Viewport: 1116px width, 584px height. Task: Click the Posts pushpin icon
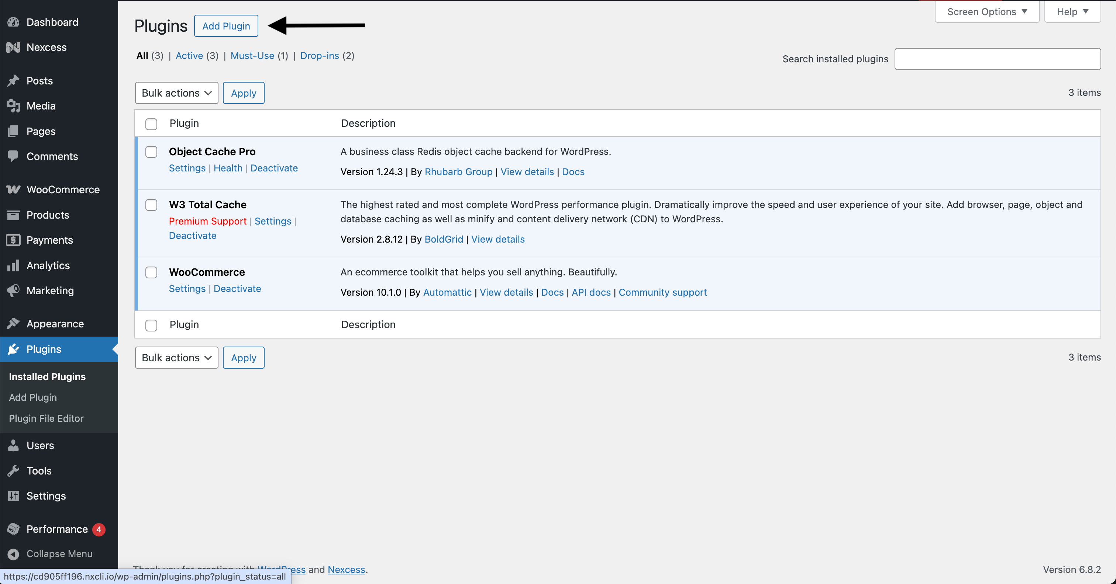pos(13,80)
